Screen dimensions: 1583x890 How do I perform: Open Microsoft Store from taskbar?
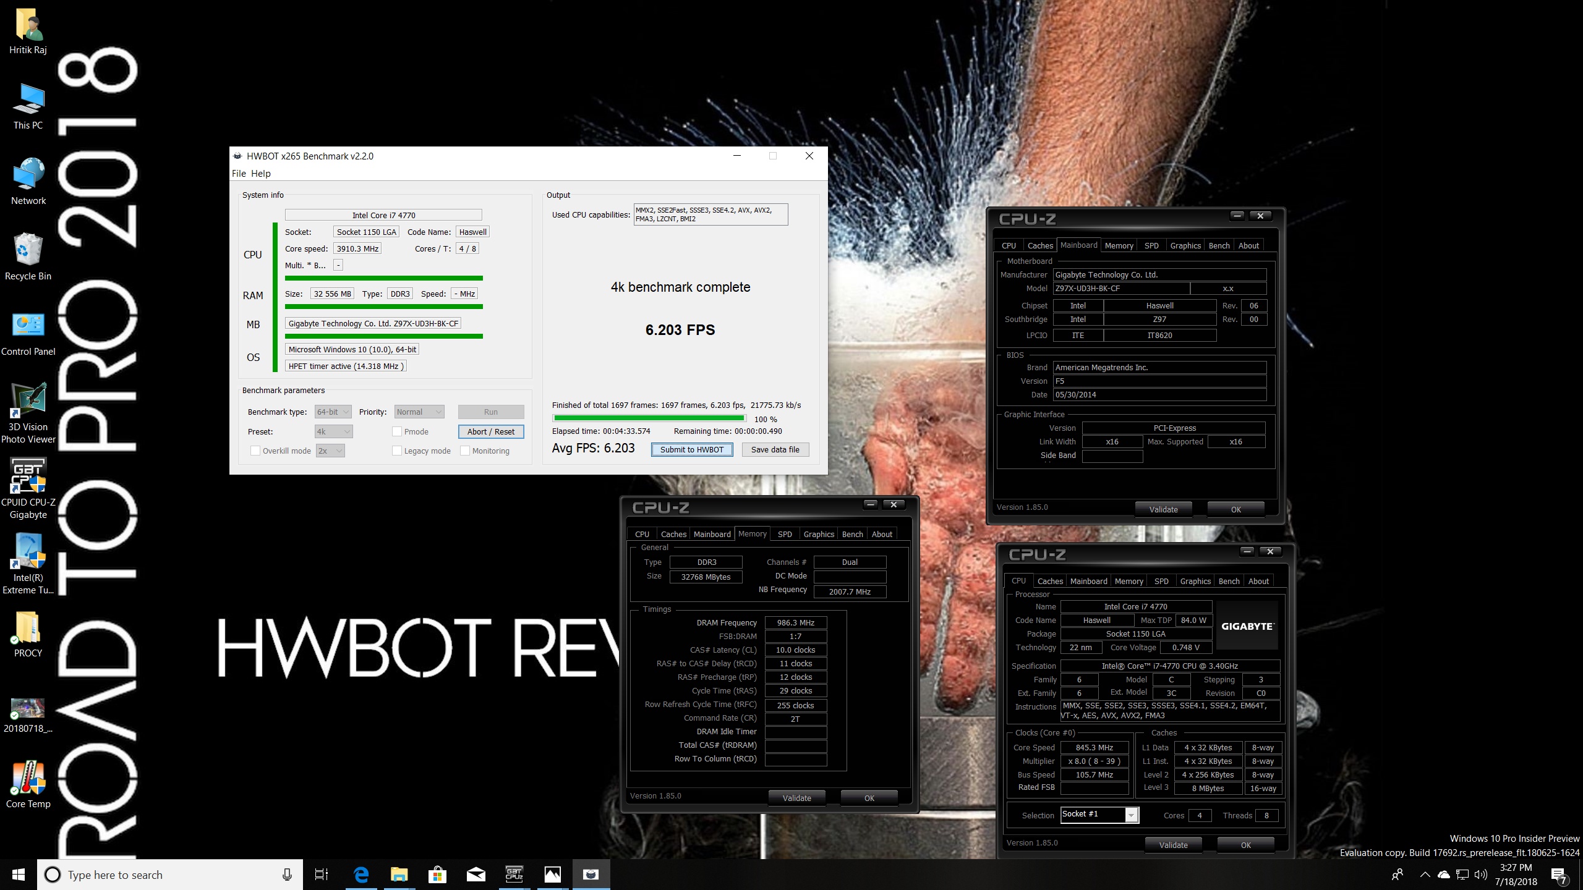(438, 875)
